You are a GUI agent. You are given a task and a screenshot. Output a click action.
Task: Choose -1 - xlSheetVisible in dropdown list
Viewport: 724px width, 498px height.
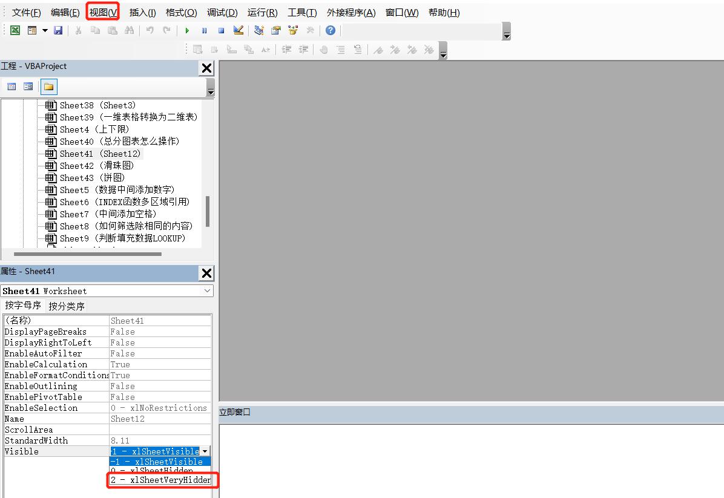point(160,462)
